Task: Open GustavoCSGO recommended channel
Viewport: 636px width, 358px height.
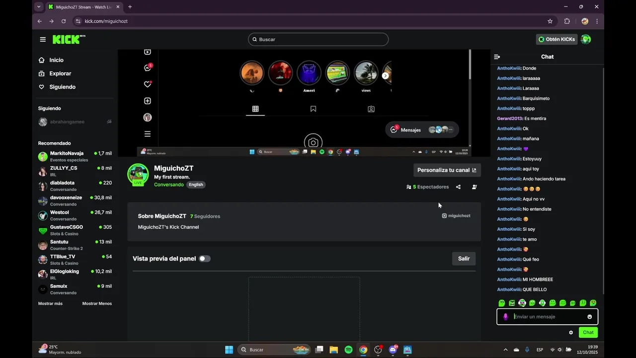Action: tap(75, 230)
